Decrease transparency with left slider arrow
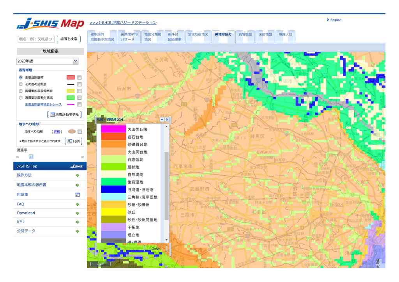This screenshot has height=282, width=399. (x=18, y=157)
